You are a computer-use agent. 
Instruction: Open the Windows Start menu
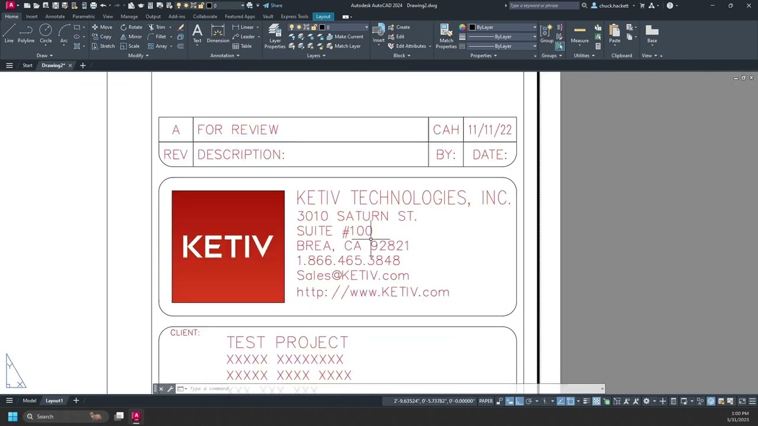pyautogui.click(x=12, y=417)
